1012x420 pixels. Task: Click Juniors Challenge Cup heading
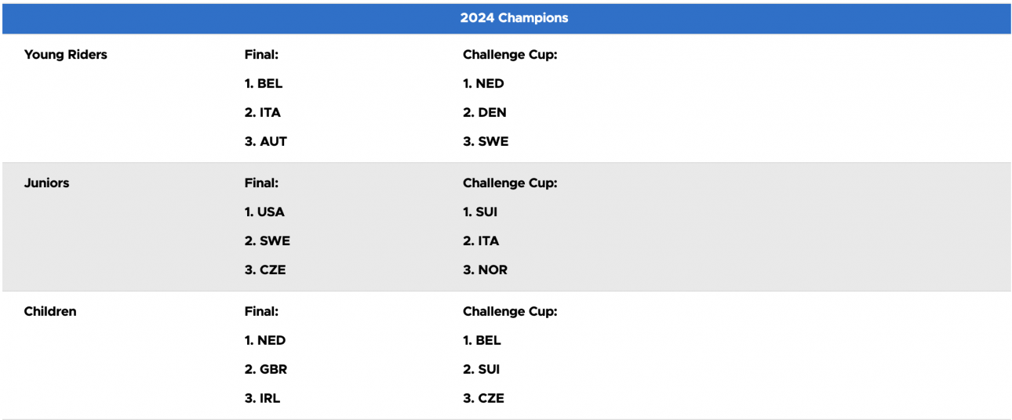[510, 183]
